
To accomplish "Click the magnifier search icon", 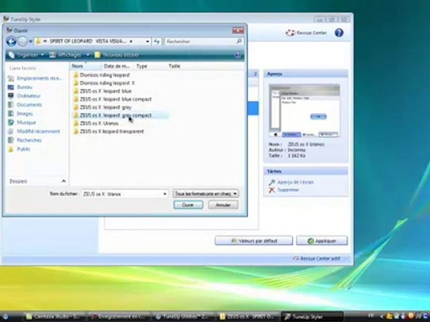I will point(239,41).
